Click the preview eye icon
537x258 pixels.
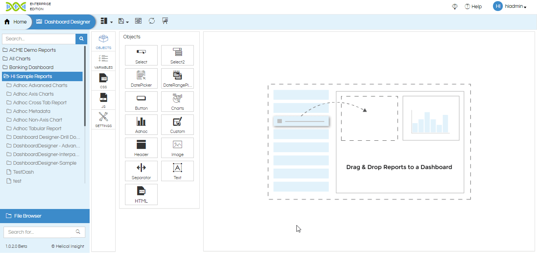pos(138,21)
